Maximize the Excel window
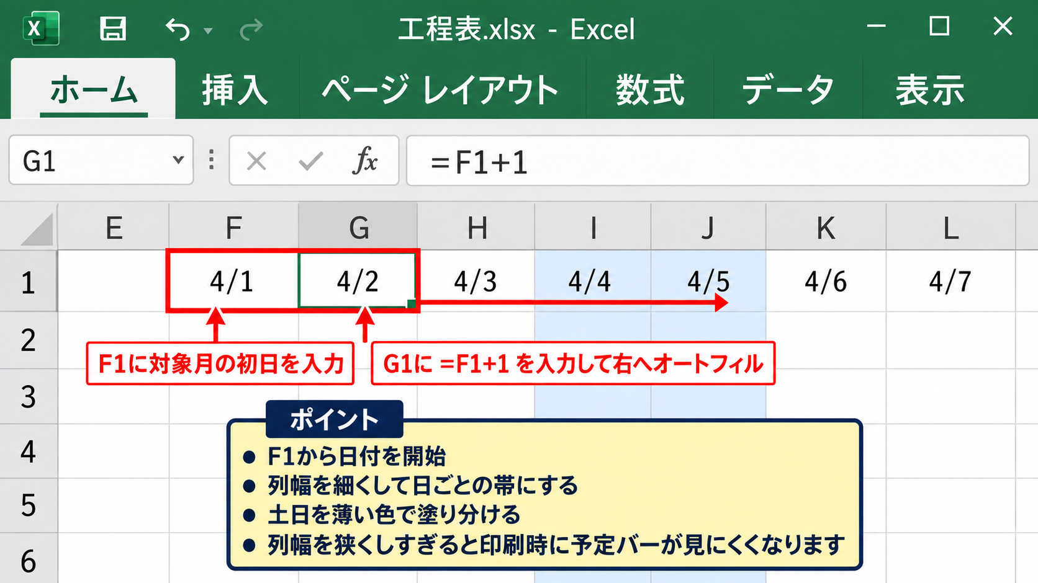The width and height of the screenshot is (1038, 583). click(939, 26)
